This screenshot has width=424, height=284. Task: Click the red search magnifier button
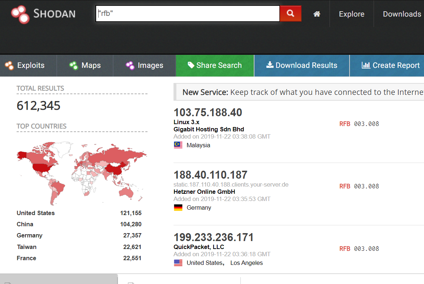290,14
